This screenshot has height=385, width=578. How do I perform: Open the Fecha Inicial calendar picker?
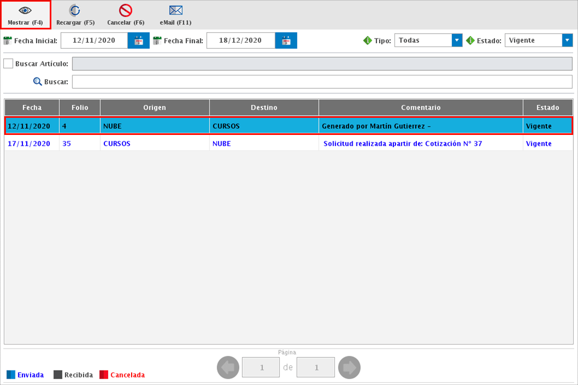139,41
